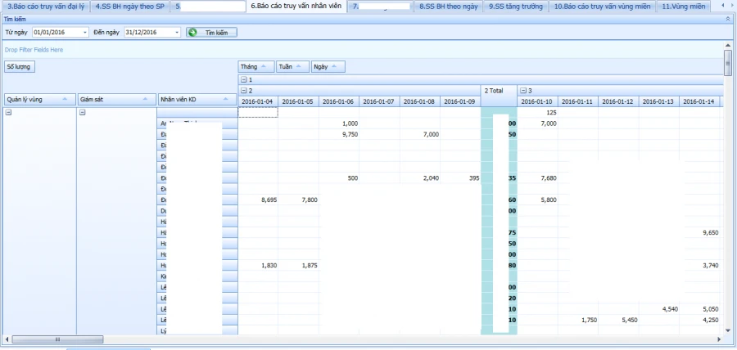Viewport: 737px width, 350px height.
Task: Open tab 3.Báo cáo truy vấn đại lý
Action: click(x=46, y=7)
